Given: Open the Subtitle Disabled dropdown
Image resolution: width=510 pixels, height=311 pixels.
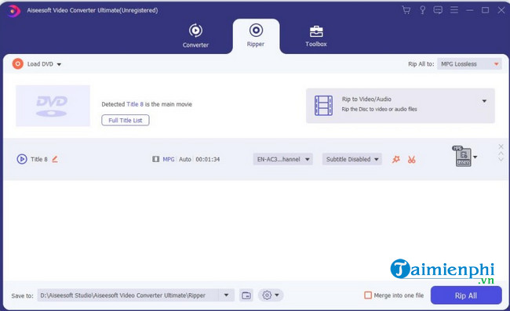Looking at the screenshot, I should pos(352,159).
